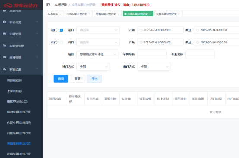Viewport: 239px width, 158px height.
Task: Click the calendar icon beside 排班管理
Action: tap(4, 57)
